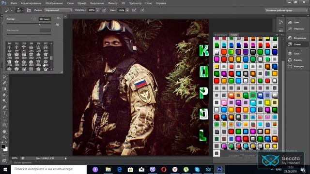310x174 pixels.
Task: Open the Фильтр menu
Action: 113,3
